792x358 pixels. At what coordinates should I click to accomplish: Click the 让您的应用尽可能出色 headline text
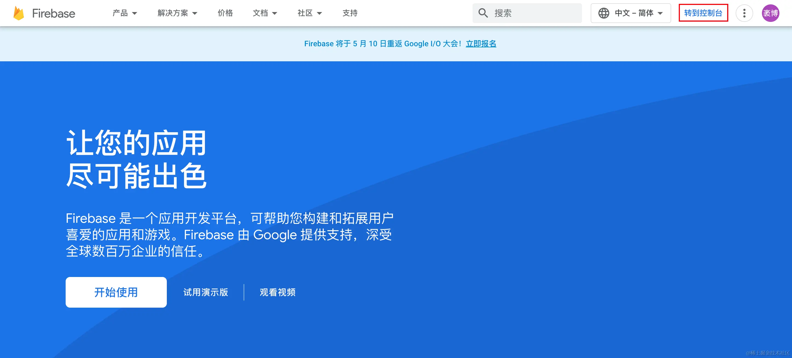tap(136, 159)
